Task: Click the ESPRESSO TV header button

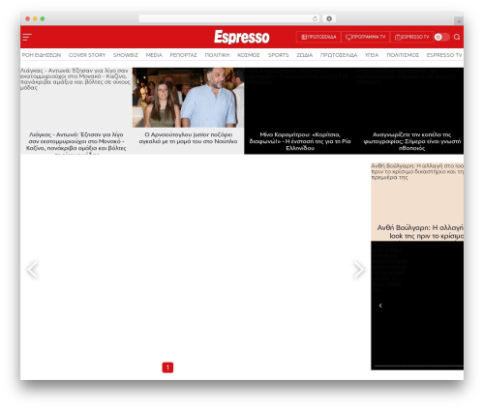Action: (411, 37)
